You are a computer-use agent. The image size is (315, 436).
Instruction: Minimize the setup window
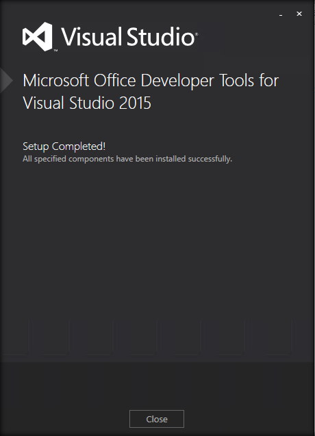click(x=281, y=14)
